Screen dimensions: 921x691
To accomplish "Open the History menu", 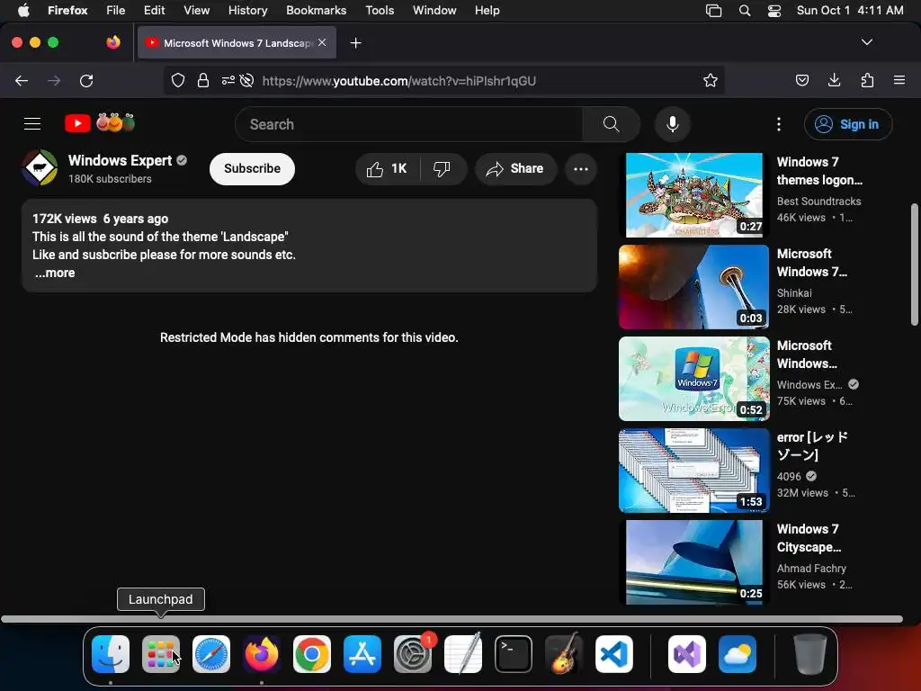I will click(x=248, y=11).
